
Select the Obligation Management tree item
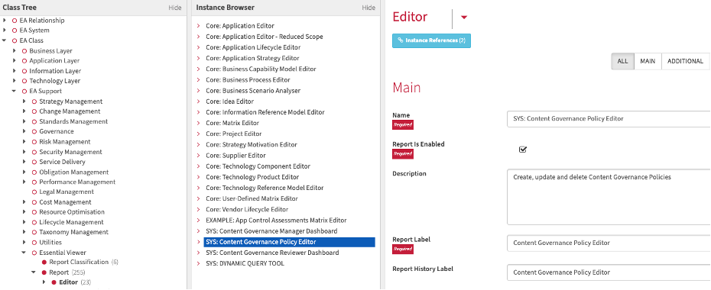(x=74, y=172)
